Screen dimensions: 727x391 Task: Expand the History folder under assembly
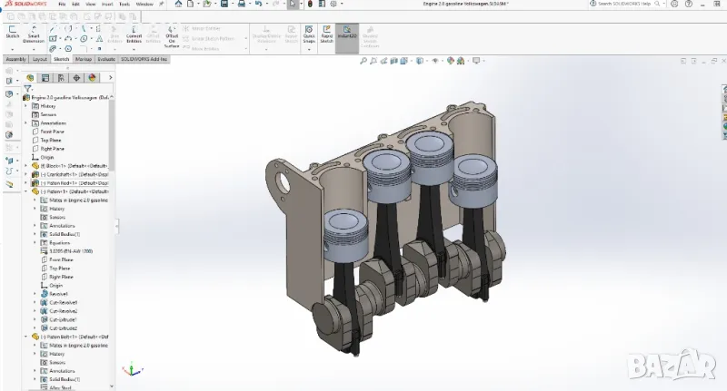(x=26, y=106)
